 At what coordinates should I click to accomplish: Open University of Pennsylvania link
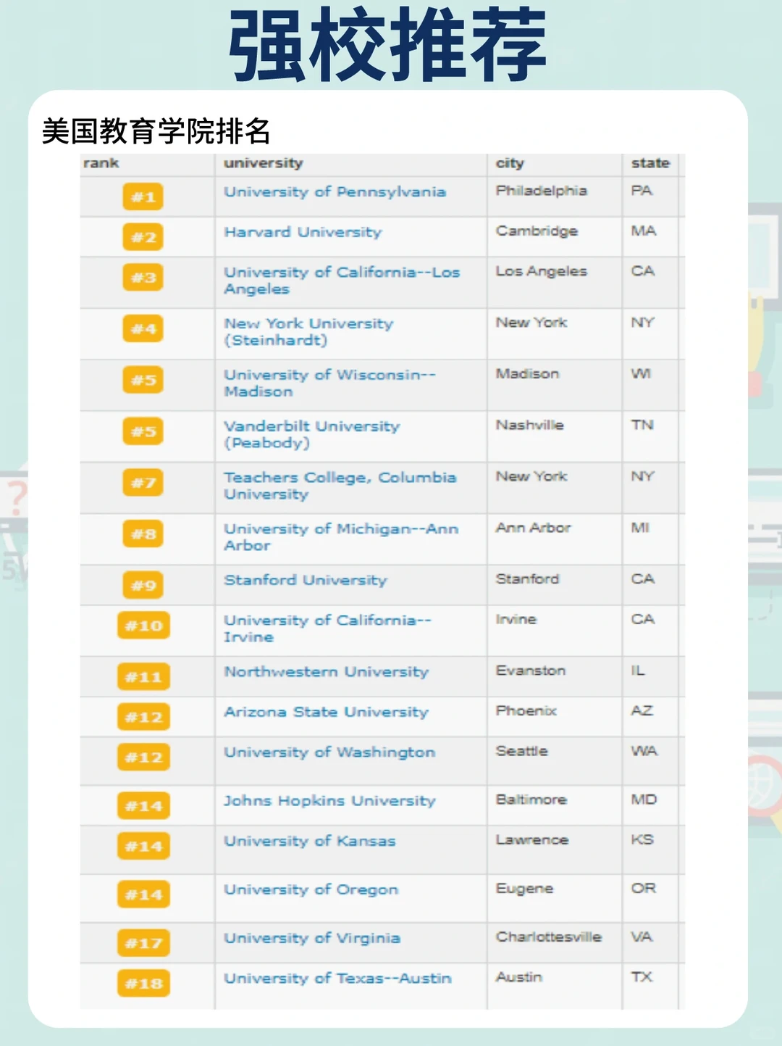(335, 192)
